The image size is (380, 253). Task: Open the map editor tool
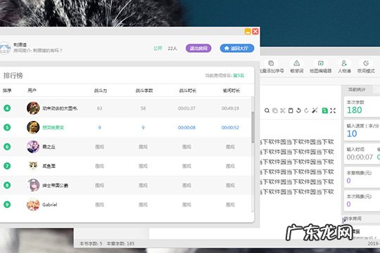[320, 67]
